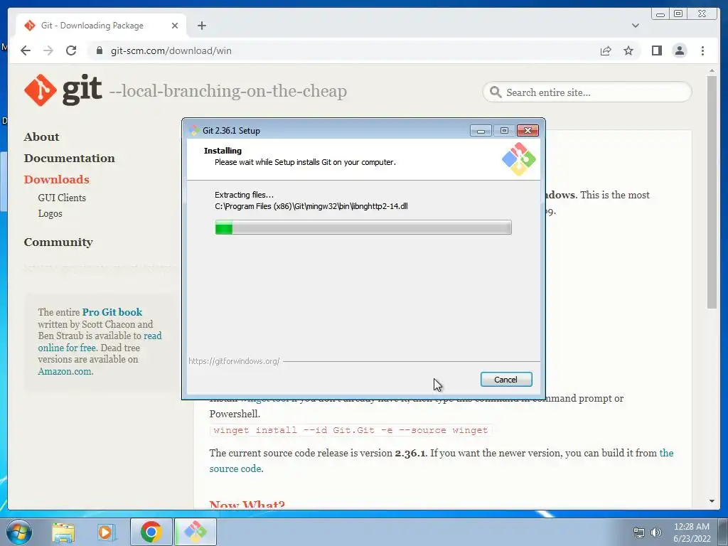The width and height of the screenshot is (728, 546).
Task: Maximize the Git 2.36.1 Setup window
Action: coord(504,131)
